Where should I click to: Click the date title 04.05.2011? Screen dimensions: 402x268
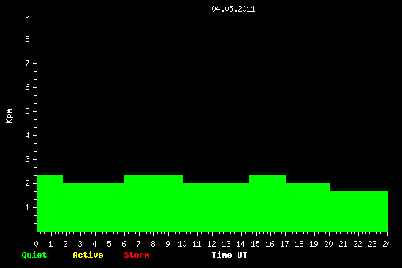[x=233, y=9]
